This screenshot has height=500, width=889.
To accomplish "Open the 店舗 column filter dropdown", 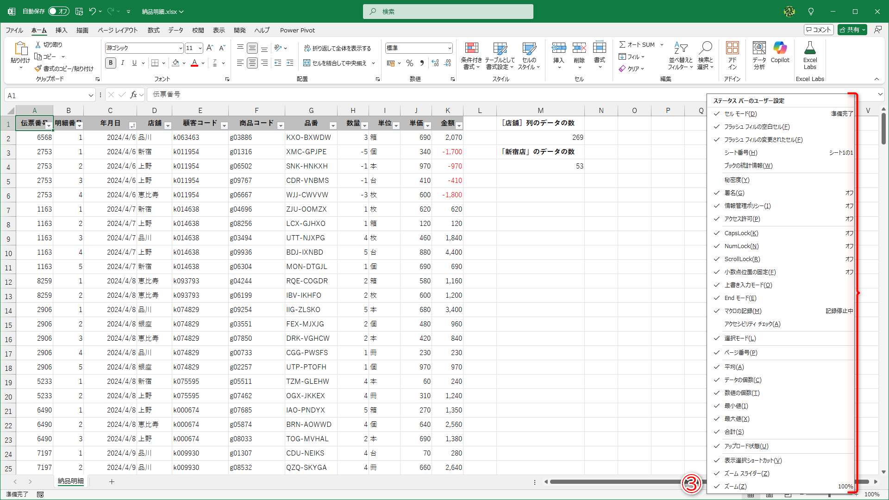I will (168, 125).
